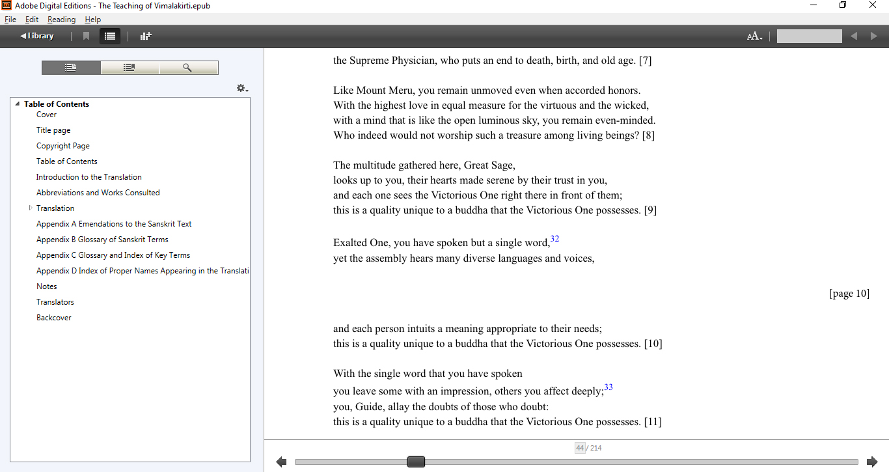Image resolution: width=889 pixels, height=472 pixels.
Task: Switch to the Bookmarks tab in panel
Action: 130,68
